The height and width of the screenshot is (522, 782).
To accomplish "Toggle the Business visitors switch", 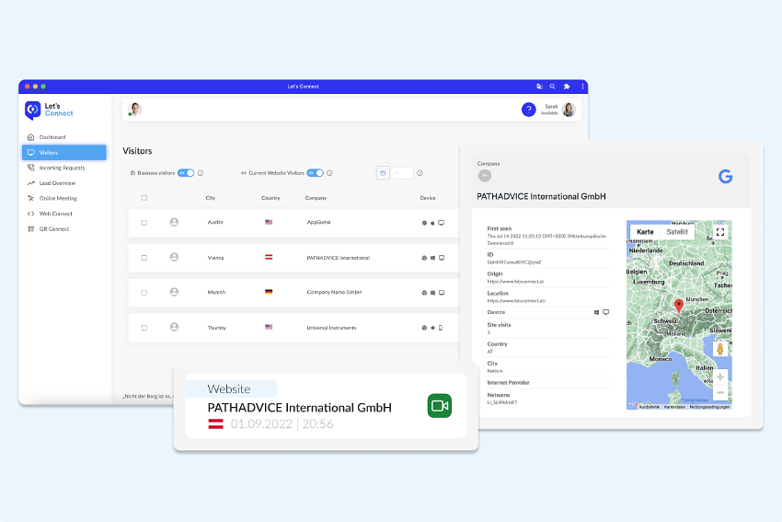I will [x=186, y=173].
